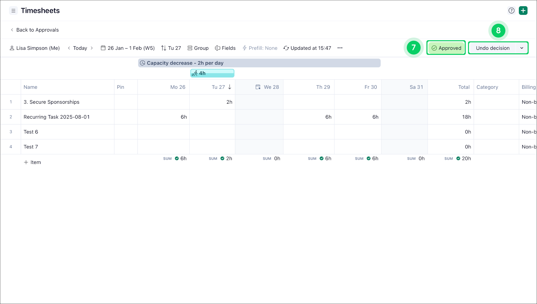This screenshot has height=304, width=537.
Task: Click the Undo decision button
Action: tap(493, 48)
